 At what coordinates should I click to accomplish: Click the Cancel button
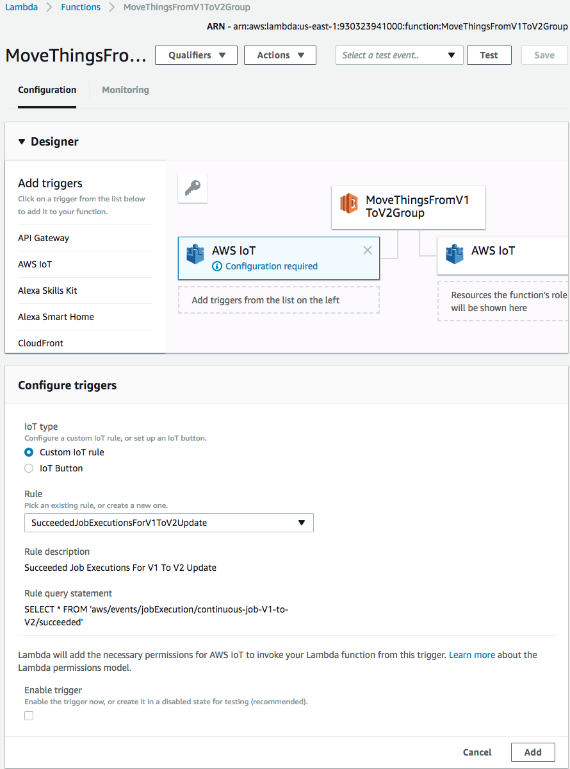[x=477, y=752]
